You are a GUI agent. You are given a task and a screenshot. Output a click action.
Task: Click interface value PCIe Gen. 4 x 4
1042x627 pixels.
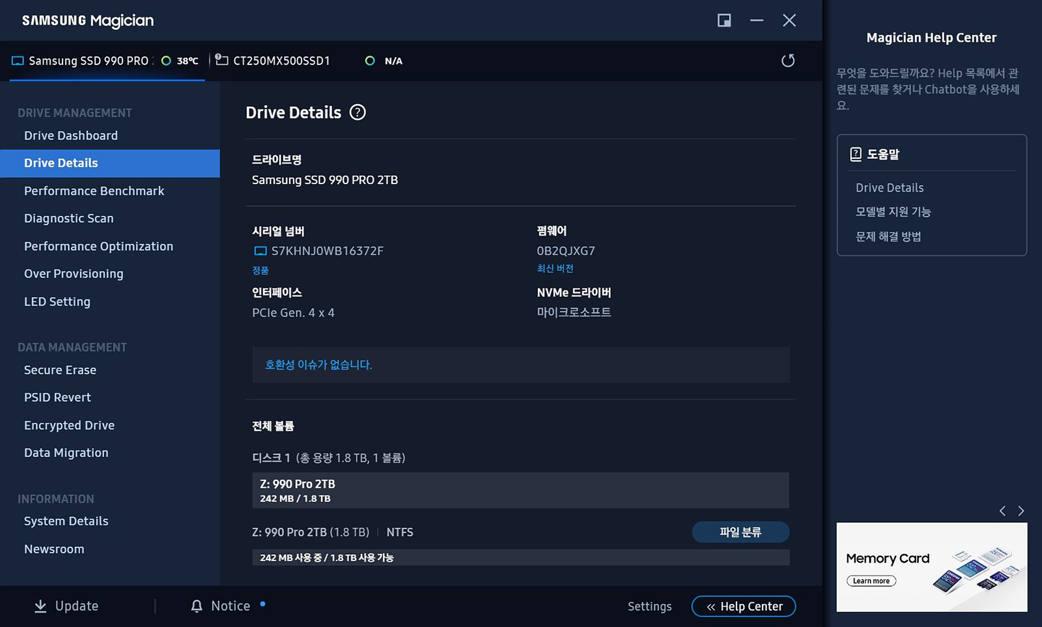tap(293, 313)
